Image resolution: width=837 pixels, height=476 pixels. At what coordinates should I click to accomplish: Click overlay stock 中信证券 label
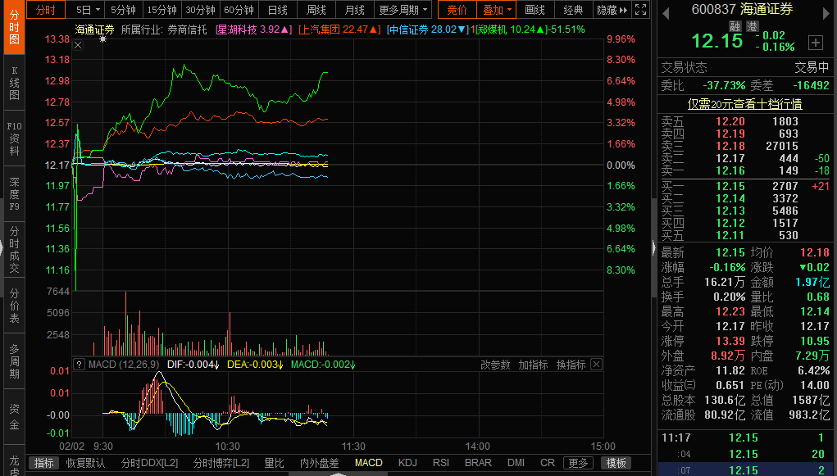pyautogui.click(x=427, y=29)
